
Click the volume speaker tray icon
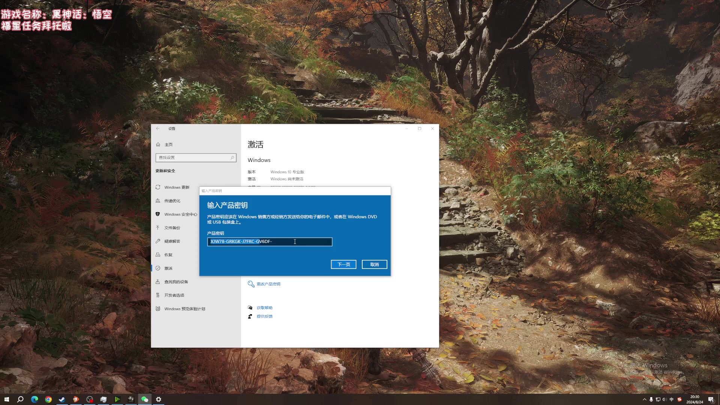coord(664,399)
